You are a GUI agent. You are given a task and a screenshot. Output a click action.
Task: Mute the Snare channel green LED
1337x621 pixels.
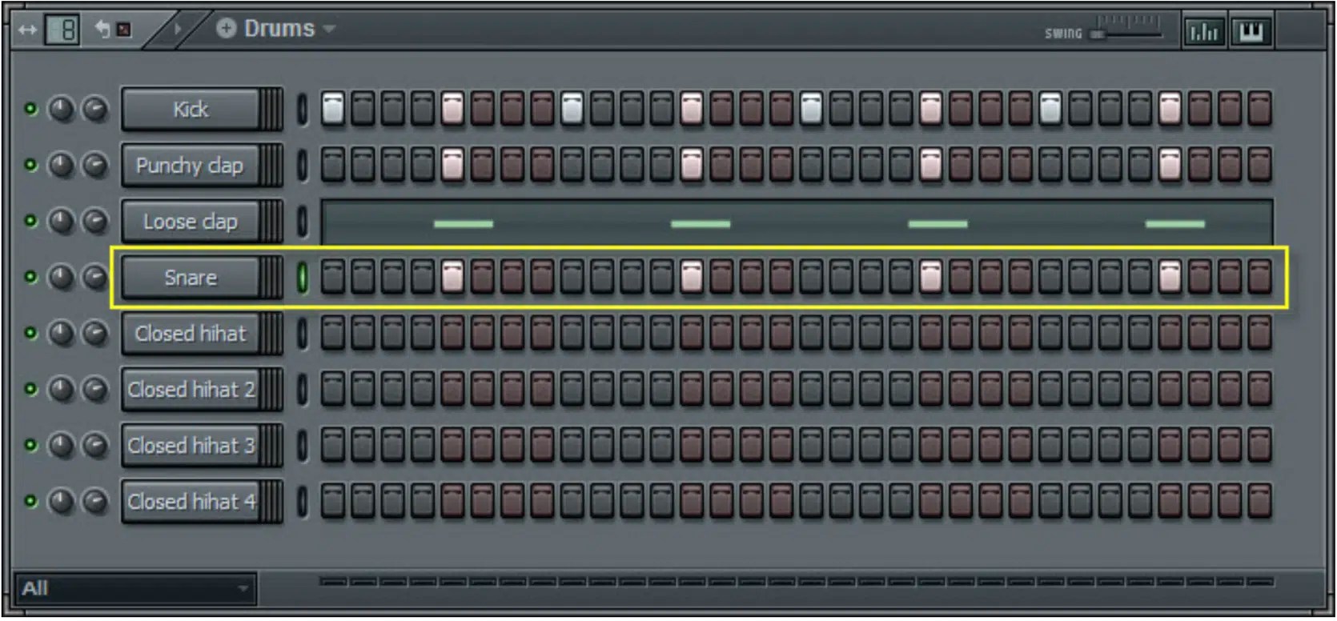click(30, 277)
